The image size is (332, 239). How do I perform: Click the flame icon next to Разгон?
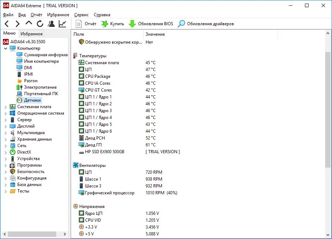click(19, 81)
